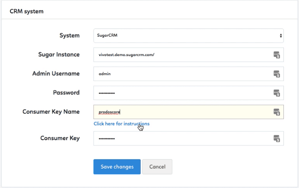Click the Cancel button
Viewport: 299px width, 188px height.
pyautogui.click(x=157, y=167)
